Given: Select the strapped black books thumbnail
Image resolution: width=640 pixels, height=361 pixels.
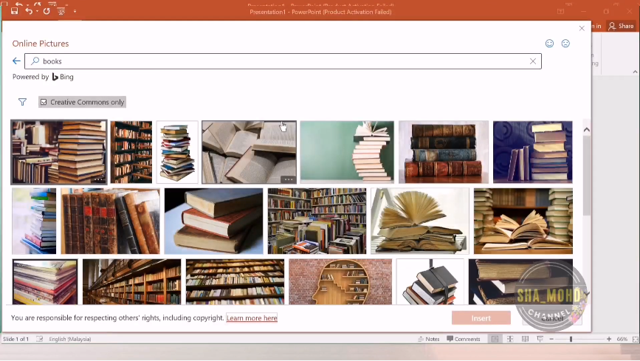Looking at the screenshot, I should click(x=430, y=282).
